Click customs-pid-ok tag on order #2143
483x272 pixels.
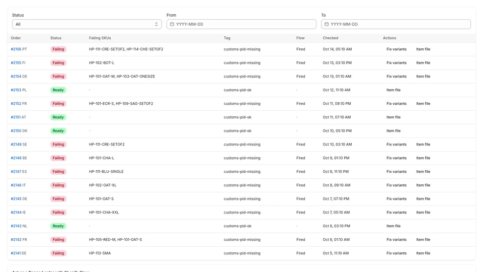click(237, 226)
